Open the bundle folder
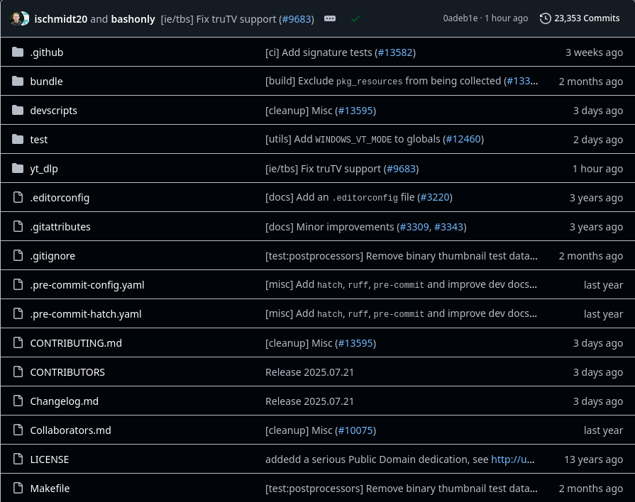Screen dimensions: 635x502 click(x=47, y=82)
